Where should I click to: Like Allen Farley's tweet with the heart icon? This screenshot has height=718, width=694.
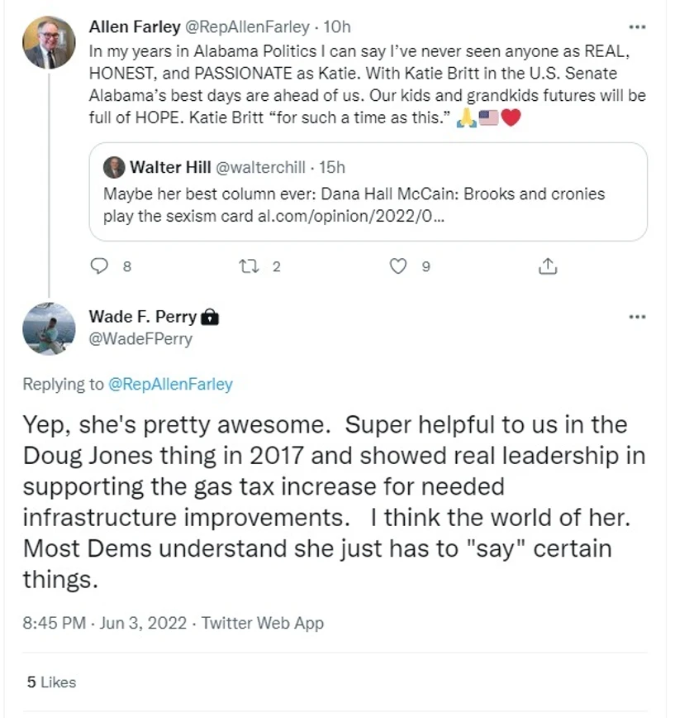click(x=399, y=266)
